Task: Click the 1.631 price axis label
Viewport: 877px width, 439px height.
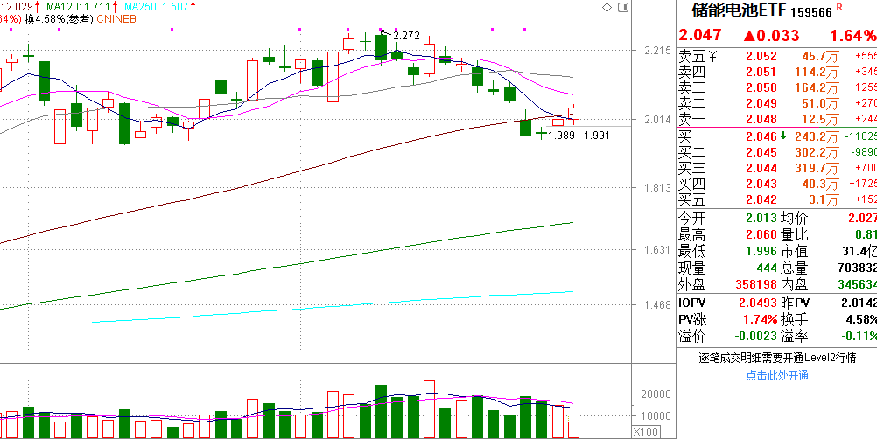Action: click(657, 249)
